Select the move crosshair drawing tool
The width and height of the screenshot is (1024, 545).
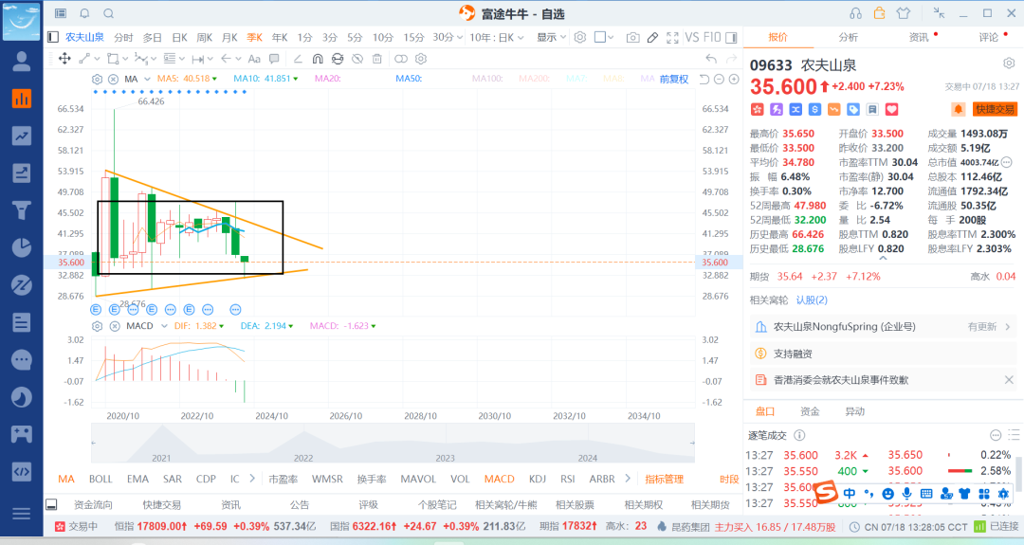point(64,59)
